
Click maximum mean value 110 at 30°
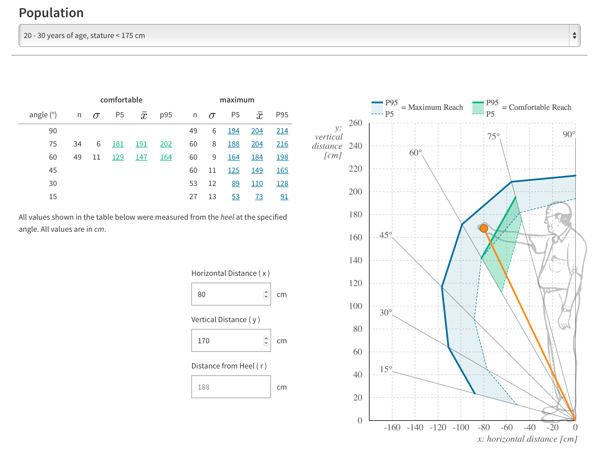tap(257, 183)
